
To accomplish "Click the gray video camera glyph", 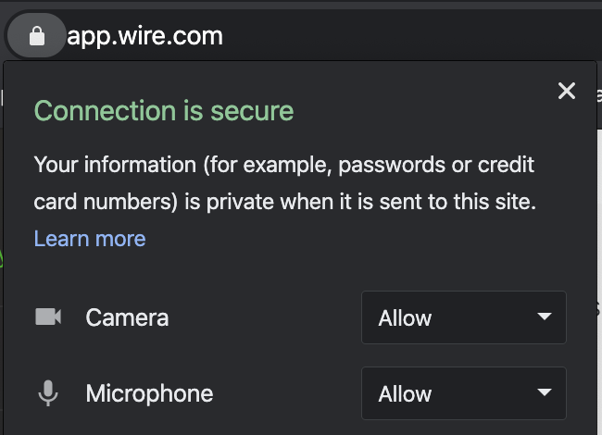I will click(48, 317).
